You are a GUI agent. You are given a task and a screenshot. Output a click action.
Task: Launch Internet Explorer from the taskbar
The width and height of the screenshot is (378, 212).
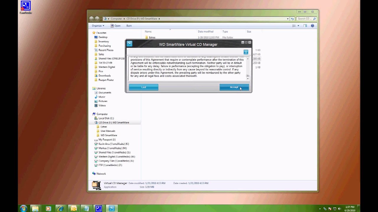61,208
